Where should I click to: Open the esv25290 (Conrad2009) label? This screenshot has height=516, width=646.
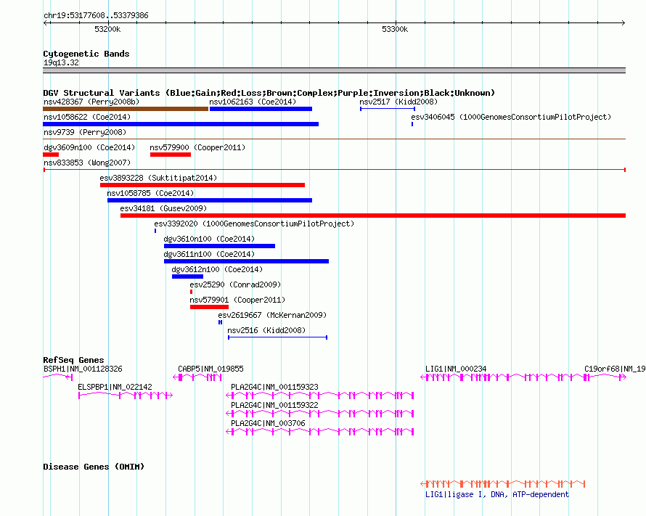(x=235, y=284)
